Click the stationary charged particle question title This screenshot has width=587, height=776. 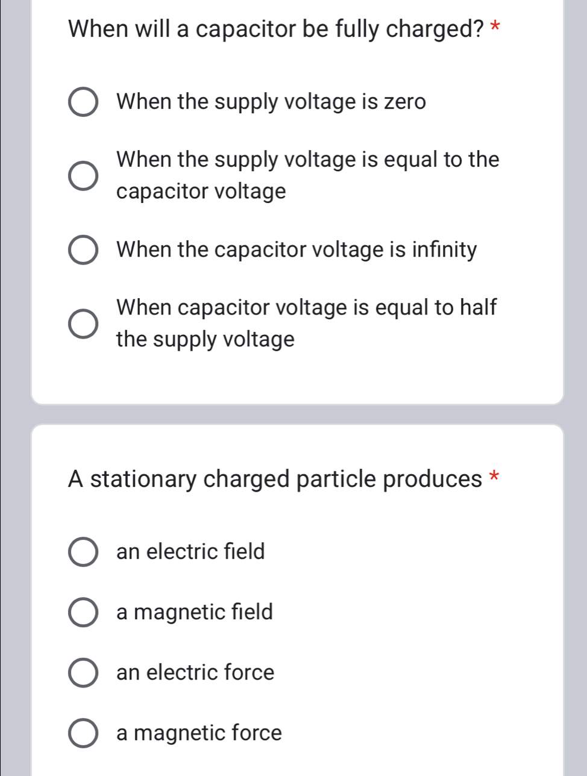275,479
